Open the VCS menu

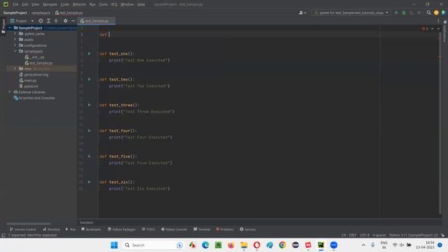point(114,4)
